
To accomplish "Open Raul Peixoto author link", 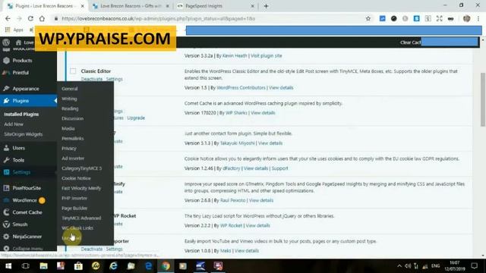I will coord(233,200).
